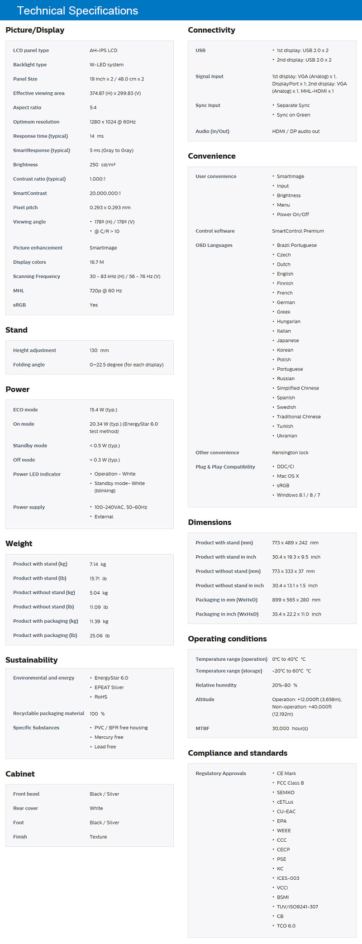
Task: Click the SmartControl Premium text
Action: tap(298, 231)
